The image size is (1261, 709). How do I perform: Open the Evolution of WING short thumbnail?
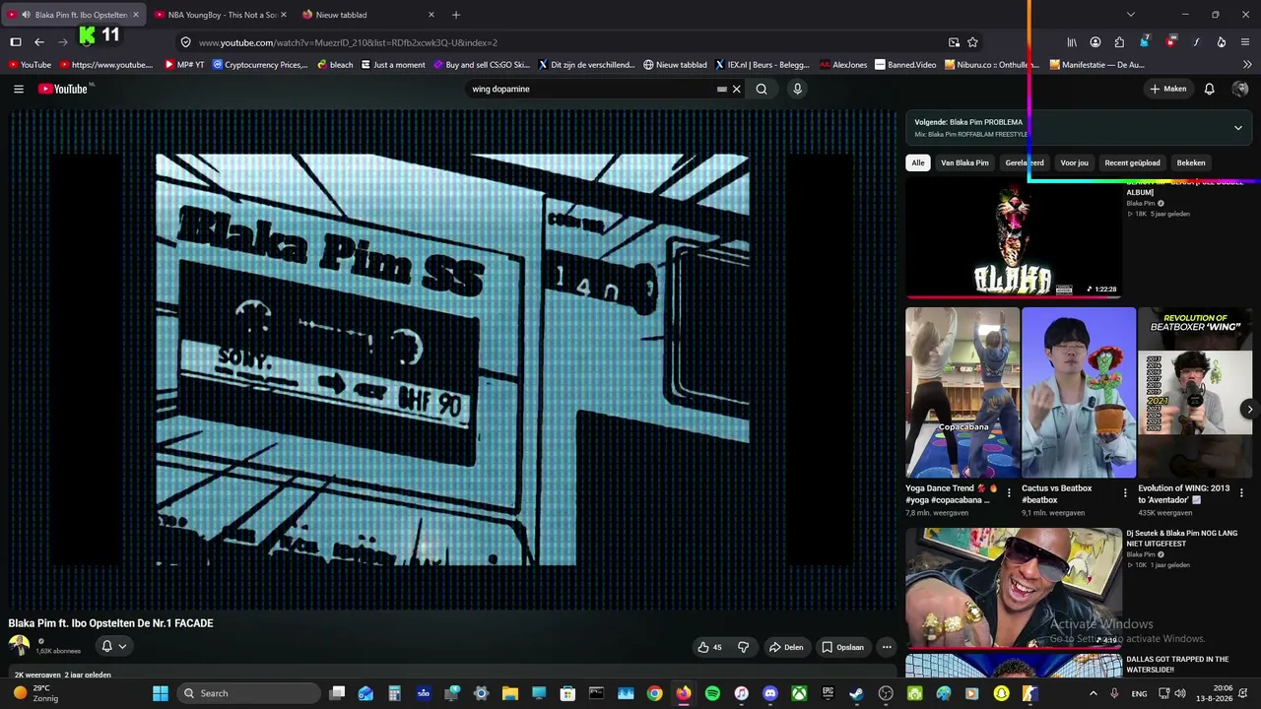1195,393
